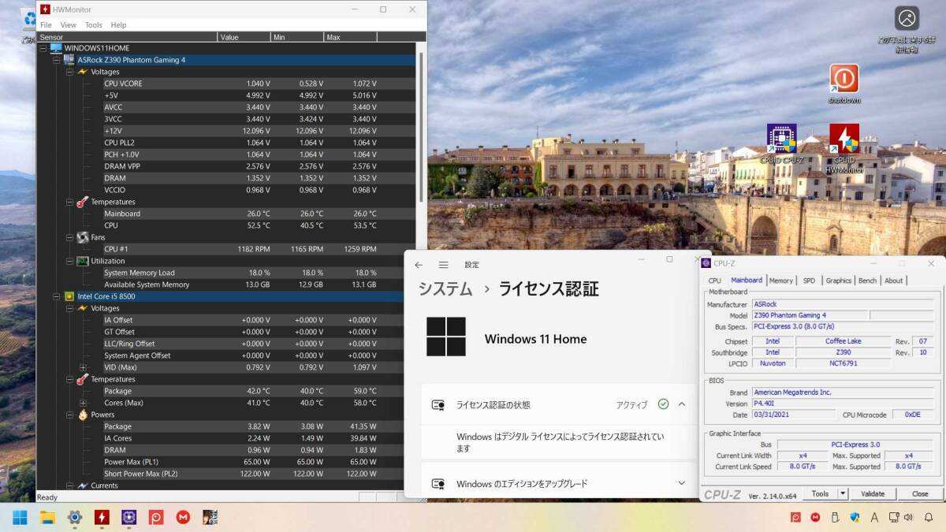Open File Explorer from the taskbar

click(x=47, y=517)
